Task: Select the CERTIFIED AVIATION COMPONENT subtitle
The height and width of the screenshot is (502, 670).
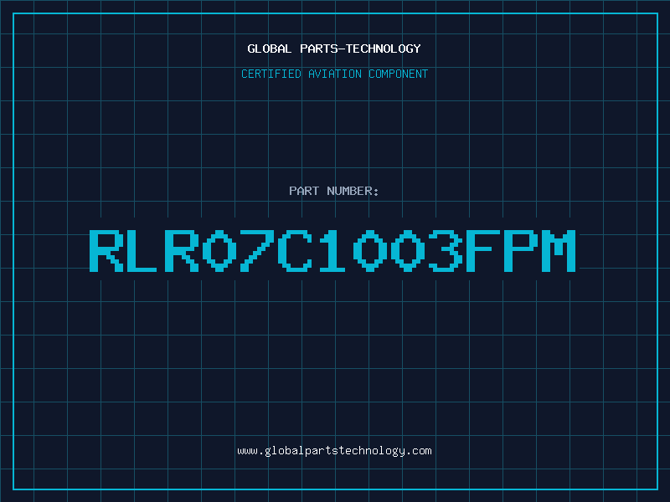Action: pyautogui.click(x=334, y=74)
